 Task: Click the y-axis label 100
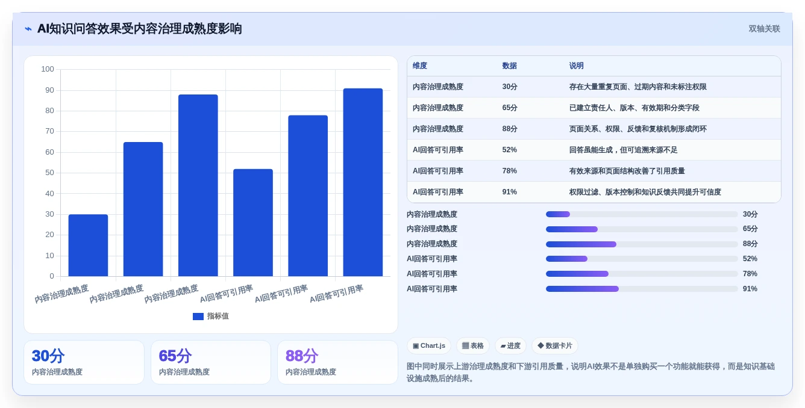tap(48, 69)
